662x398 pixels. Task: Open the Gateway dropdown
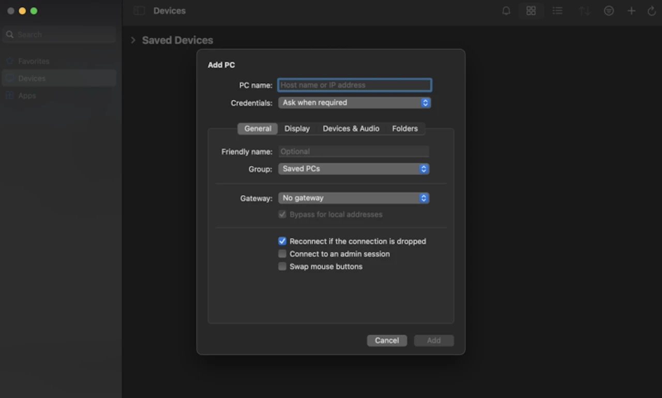[354, 198]
